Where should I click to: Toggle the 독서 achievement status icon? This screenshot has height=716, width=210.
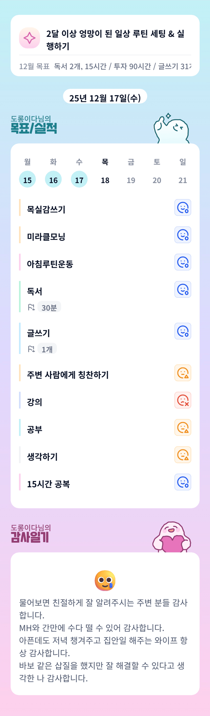(183, 289)
